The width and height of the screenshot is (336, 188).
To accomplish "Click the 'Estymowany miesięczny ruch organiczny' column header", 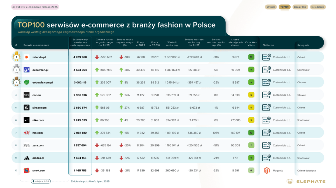I will [x=80, y=42].
